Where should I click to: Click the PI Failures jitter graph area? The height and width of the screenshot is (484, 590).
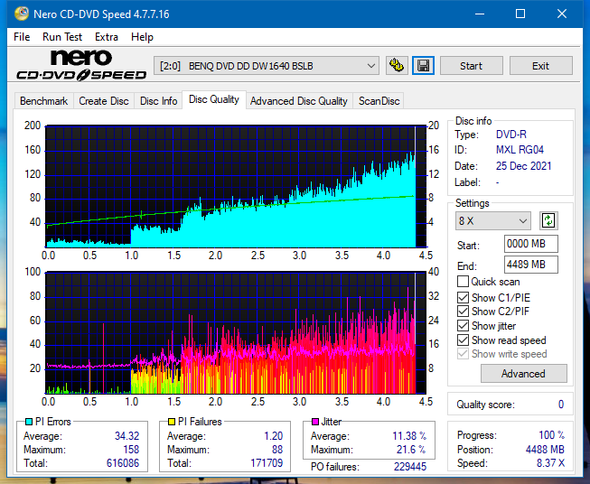coord(236,333)
